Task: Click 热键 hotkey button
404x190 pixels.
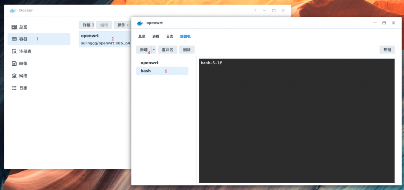Action: [387, 50]
